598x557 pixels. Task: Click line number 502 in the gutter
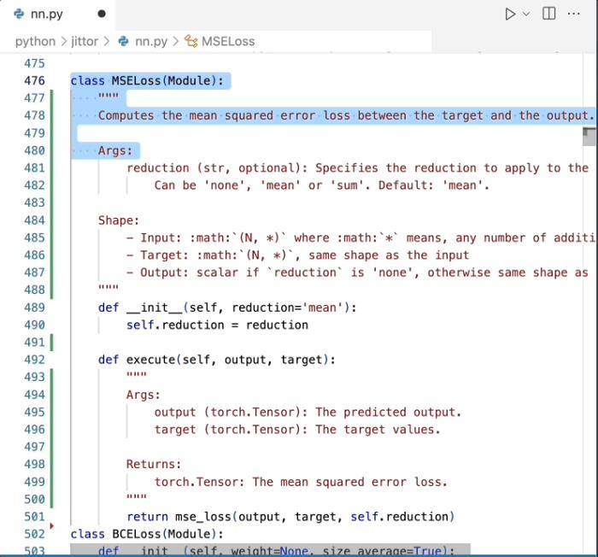click(34, 534)
